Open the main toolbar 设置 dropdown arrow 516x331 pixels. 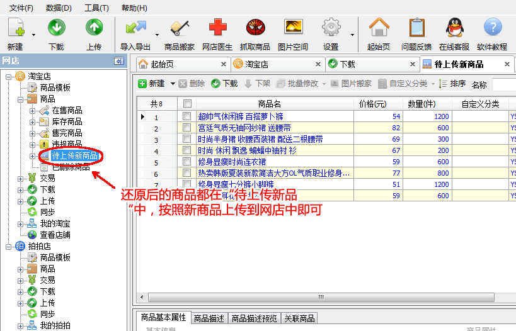click(352, 35)
